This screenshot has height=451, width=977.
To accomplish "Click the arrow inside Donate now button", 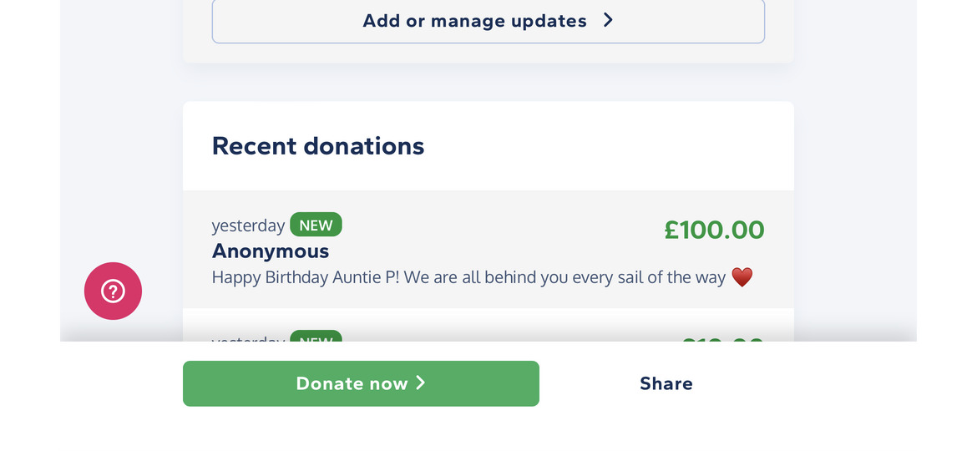I will 421,383.
